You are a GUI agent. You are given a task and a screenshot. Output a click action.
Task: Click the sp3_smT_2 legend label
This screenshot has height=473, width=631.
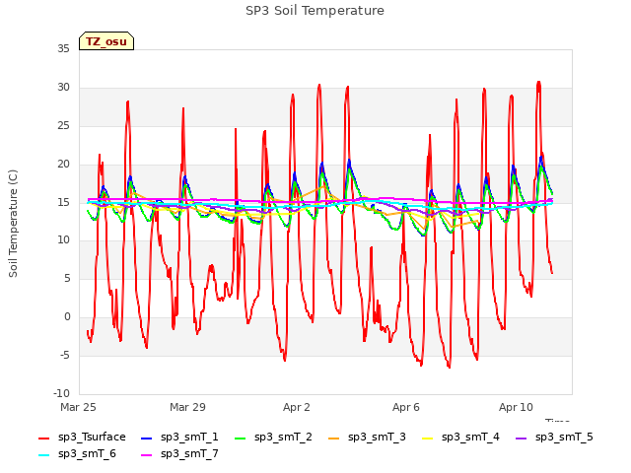coord(283,438)
